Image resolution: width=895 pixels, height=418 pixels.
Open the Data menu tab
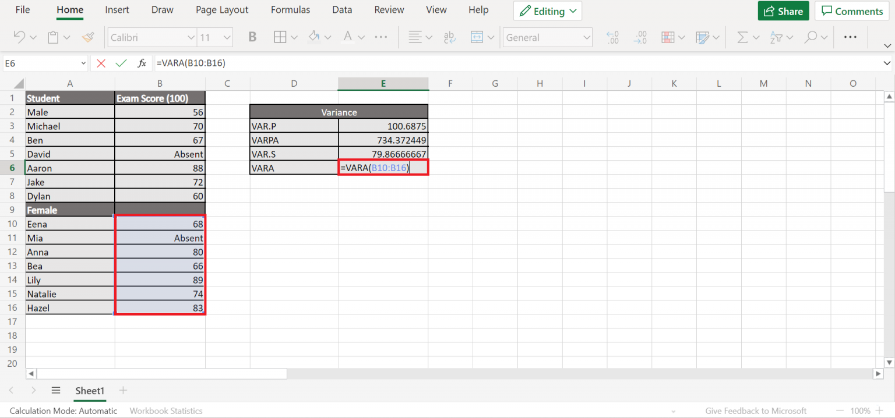(342, 9)
